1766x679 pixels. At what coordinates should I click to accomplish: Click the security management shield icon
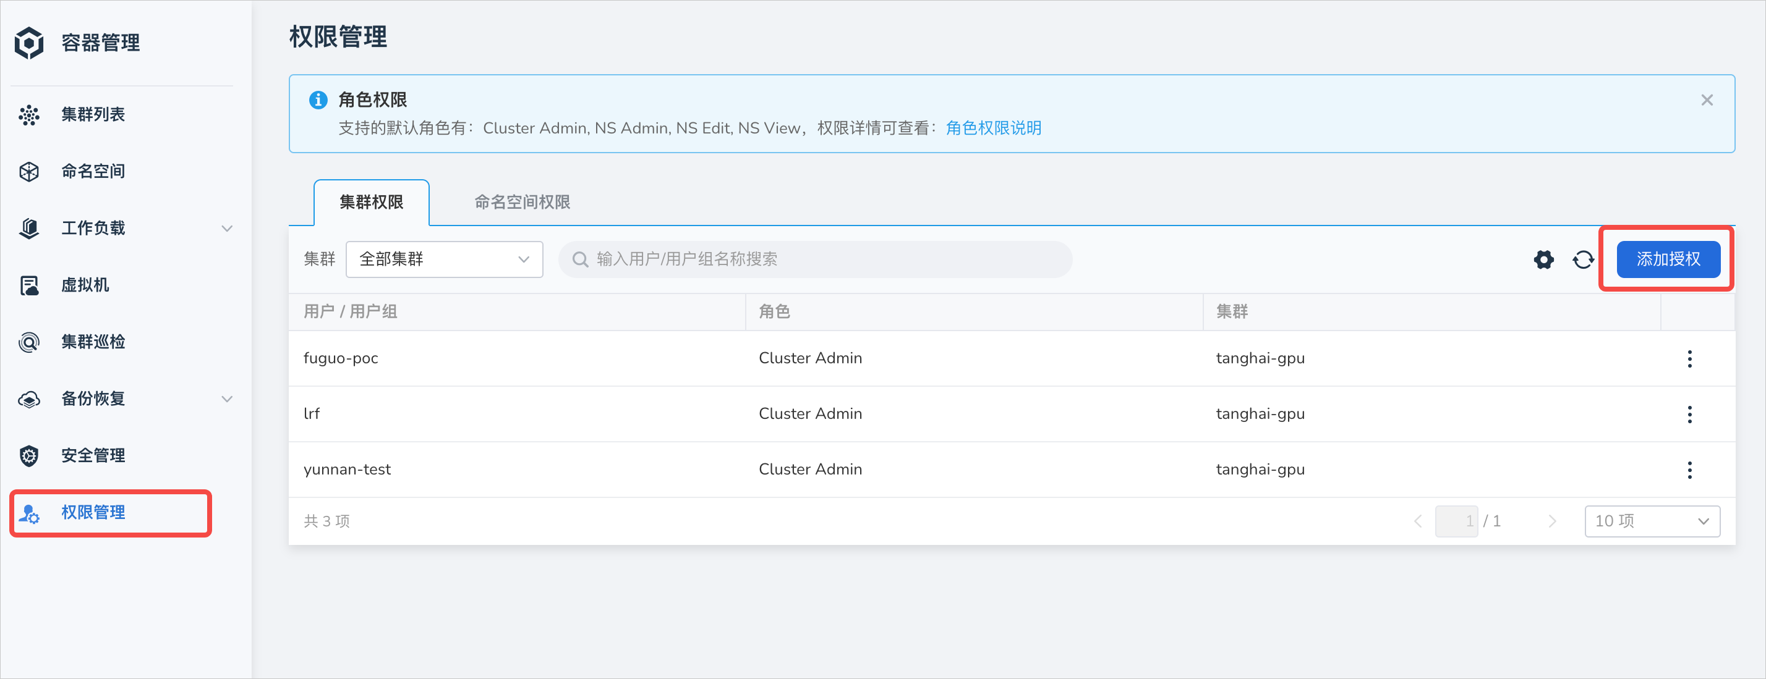(x=29, y=455)
